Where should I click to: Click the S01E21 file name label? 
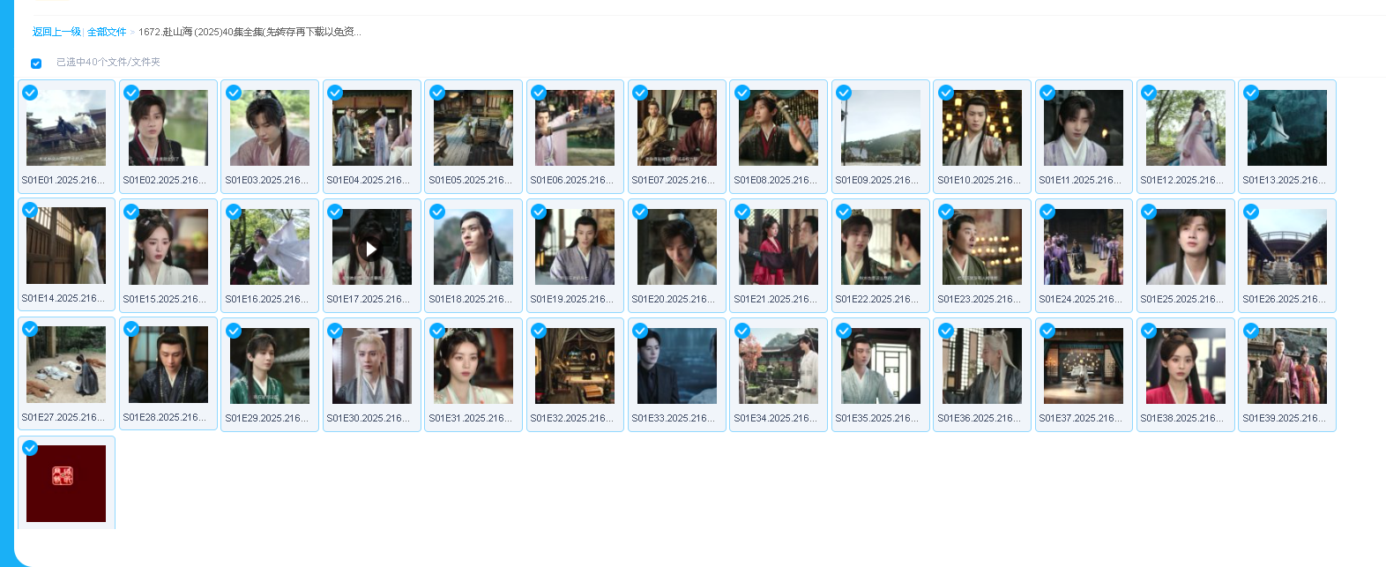(775, 299)
